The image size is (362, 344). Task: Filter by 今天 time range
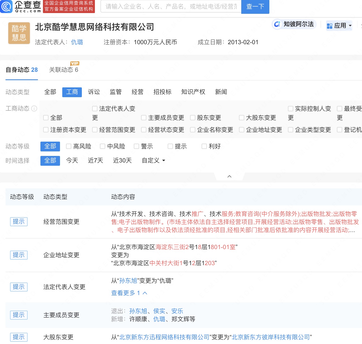(72, 160)
